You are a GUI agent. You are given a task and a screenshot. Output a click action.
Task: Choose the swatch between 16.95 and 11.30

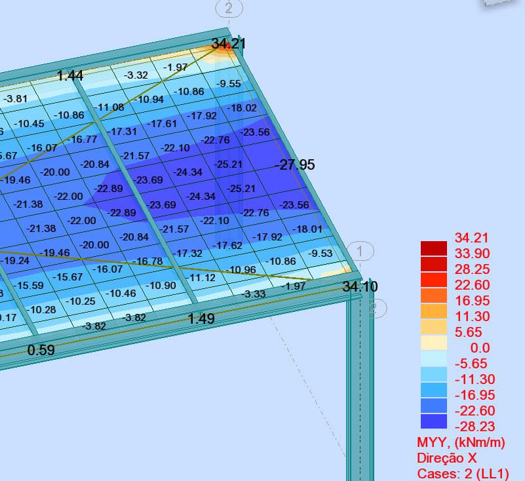point(434,311)
